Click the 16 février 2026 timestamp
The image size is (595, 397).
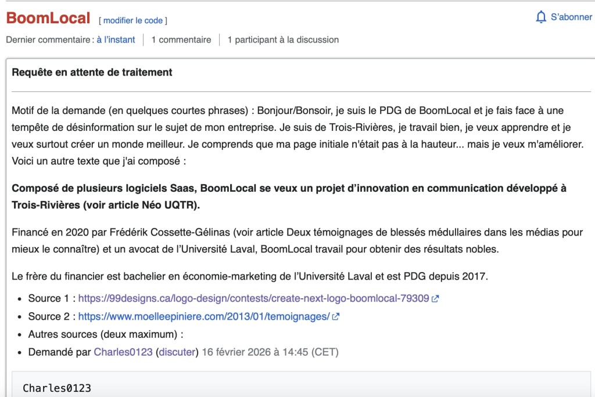click(x=270, y=352)
